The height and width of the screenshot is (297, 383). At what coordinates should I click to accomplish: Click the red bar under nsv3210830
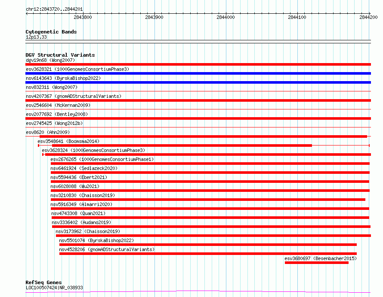pos(208,200)
